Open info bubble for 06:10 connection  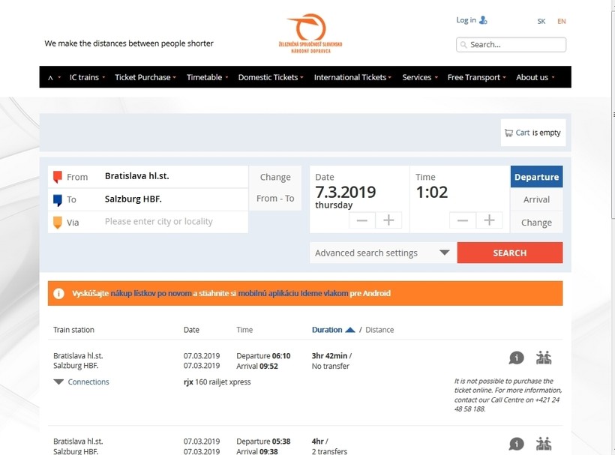coord(516,358)
